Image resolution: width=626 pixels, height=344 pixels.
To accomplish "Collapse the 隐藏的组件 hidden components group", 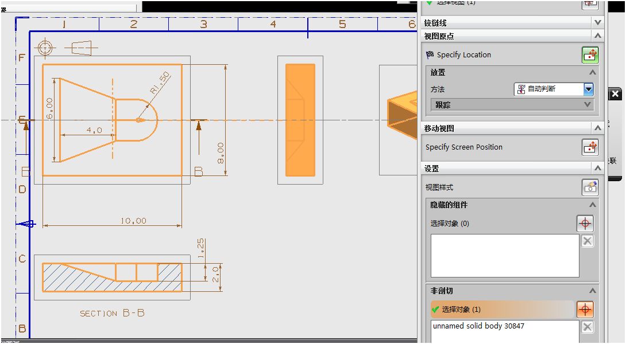I will point(593,205).
